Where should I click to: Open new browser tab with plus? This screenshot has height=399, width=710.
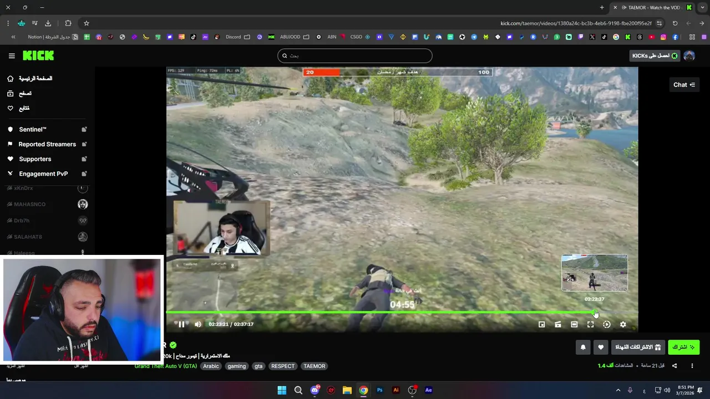pos(602,7)
